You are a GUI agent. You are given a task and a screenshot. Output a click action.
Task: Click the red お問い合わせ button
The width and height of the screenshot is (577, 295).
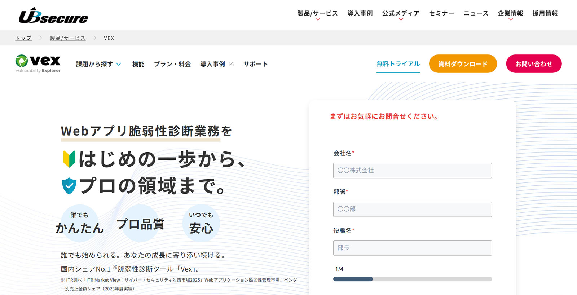[534, 64]
